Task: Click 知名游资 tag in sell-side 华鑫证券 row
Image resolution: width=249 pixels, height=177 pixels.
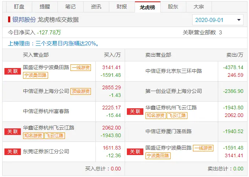Action: [x=155, y=116]
